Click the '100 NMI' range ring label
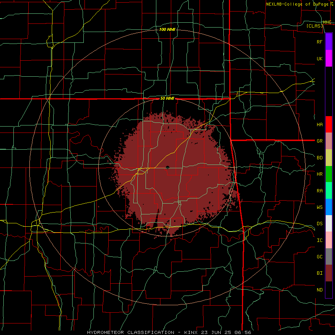 coord(167,29)
